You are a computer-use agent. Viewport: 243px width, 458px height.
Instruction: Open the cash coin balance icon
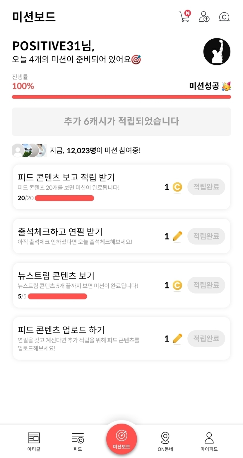click(x=224, y=17)
